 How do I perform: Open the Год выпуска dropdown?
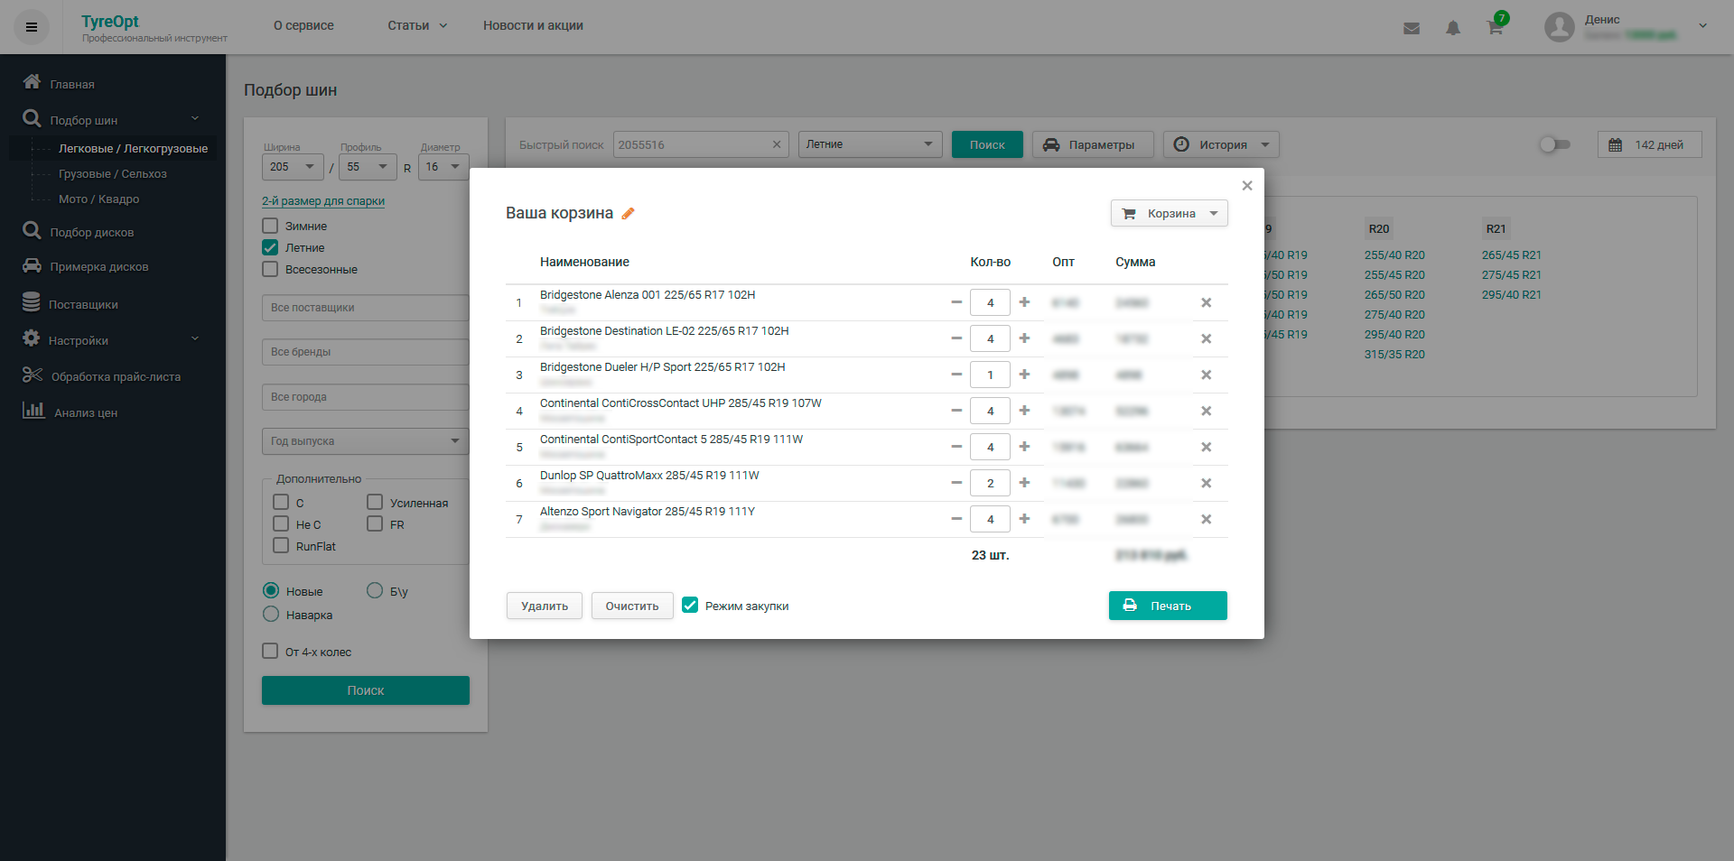[366, 441]
